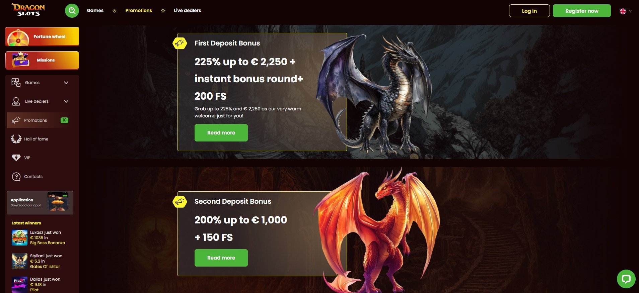This screenshot has height=293, width=639.
Task: Click megaphone badge on First Deposit Bonus
Action: coord(180,43)
